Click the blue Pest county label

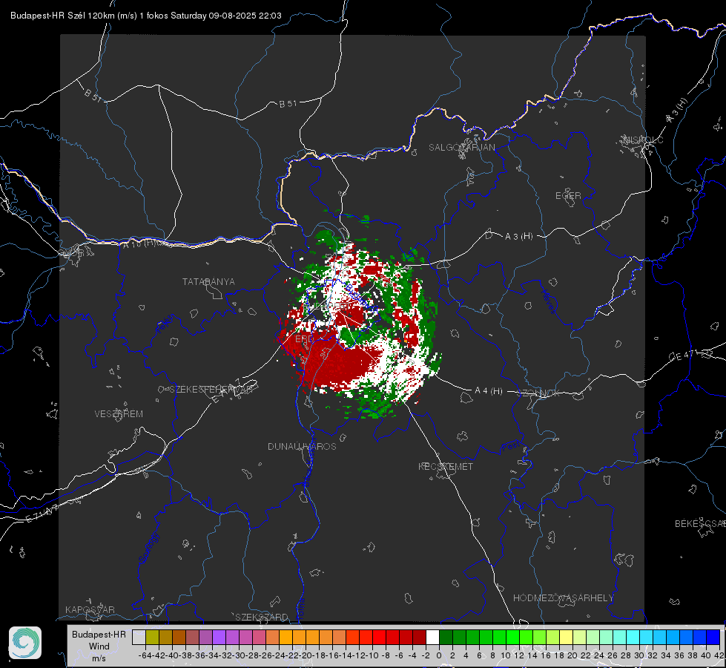point(510,447)
